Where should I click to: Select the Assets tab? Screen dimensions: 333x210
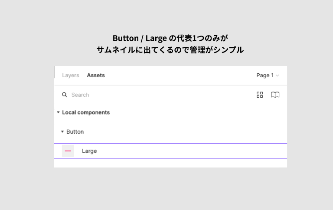[96, 75]
